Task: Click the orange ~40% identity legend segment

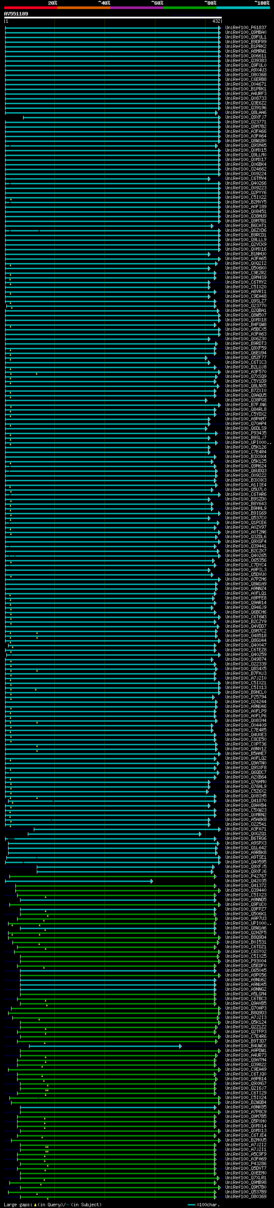Action: [84, 8]
